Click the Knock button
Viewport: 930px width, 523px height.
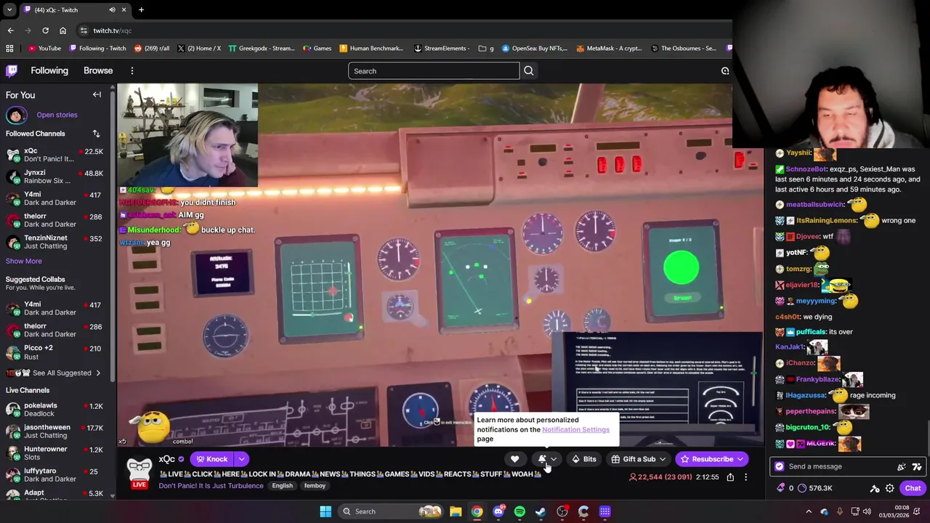click(x=211, y=459)
